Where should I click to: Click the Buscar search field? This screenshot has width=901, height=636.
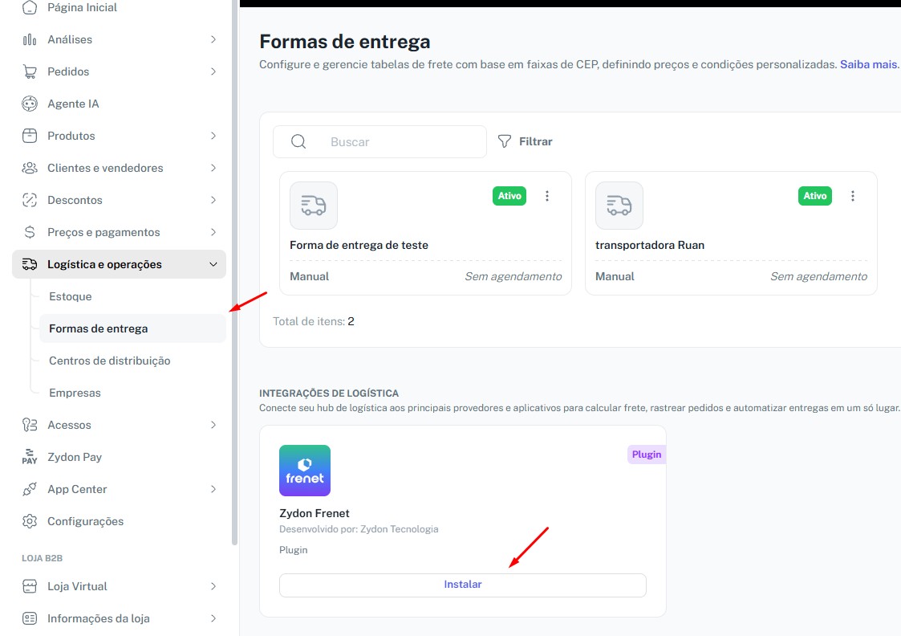401,141
